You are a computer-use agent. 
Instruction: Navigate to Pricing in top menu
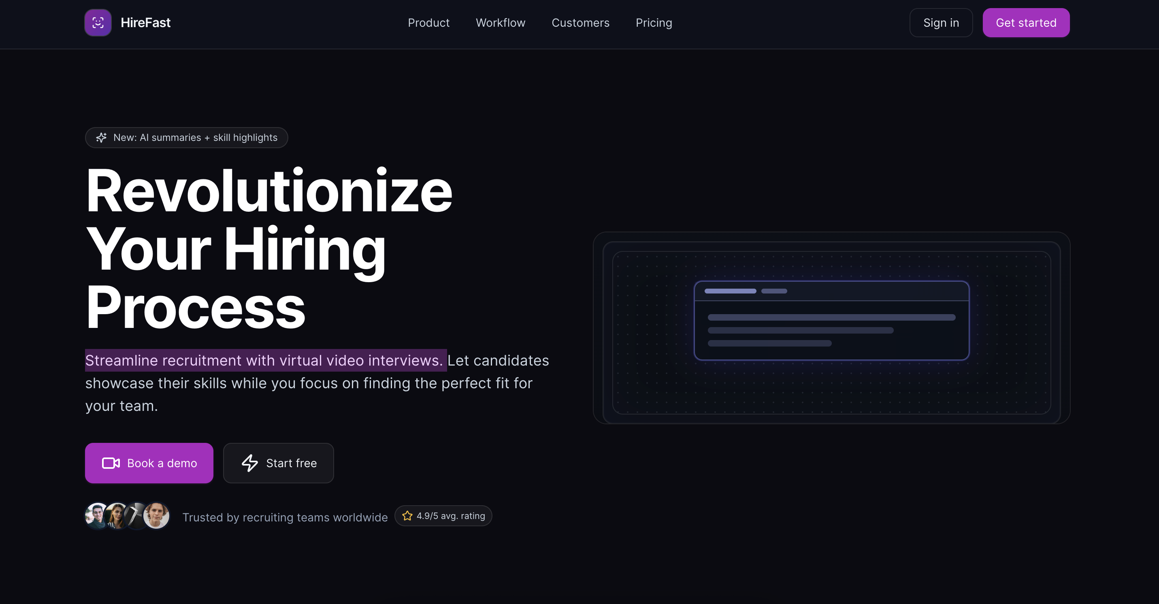pos(653,23)
